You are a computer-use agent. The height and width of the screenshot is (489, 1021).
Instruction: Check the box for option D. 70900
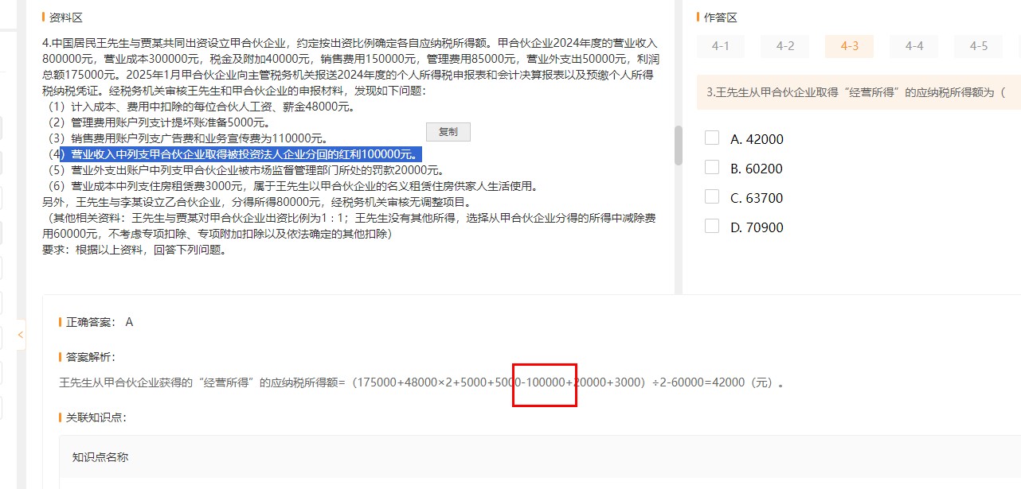[712, 226]
